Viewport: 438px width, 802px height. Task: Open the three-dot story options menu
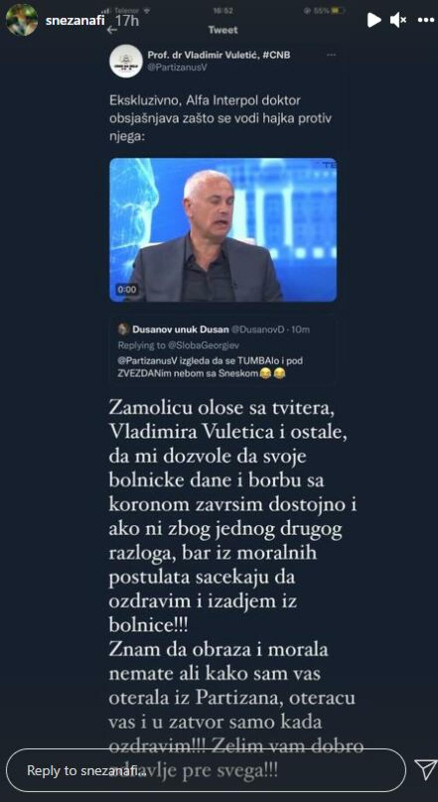pyautogui.click(x=426, y=20)
